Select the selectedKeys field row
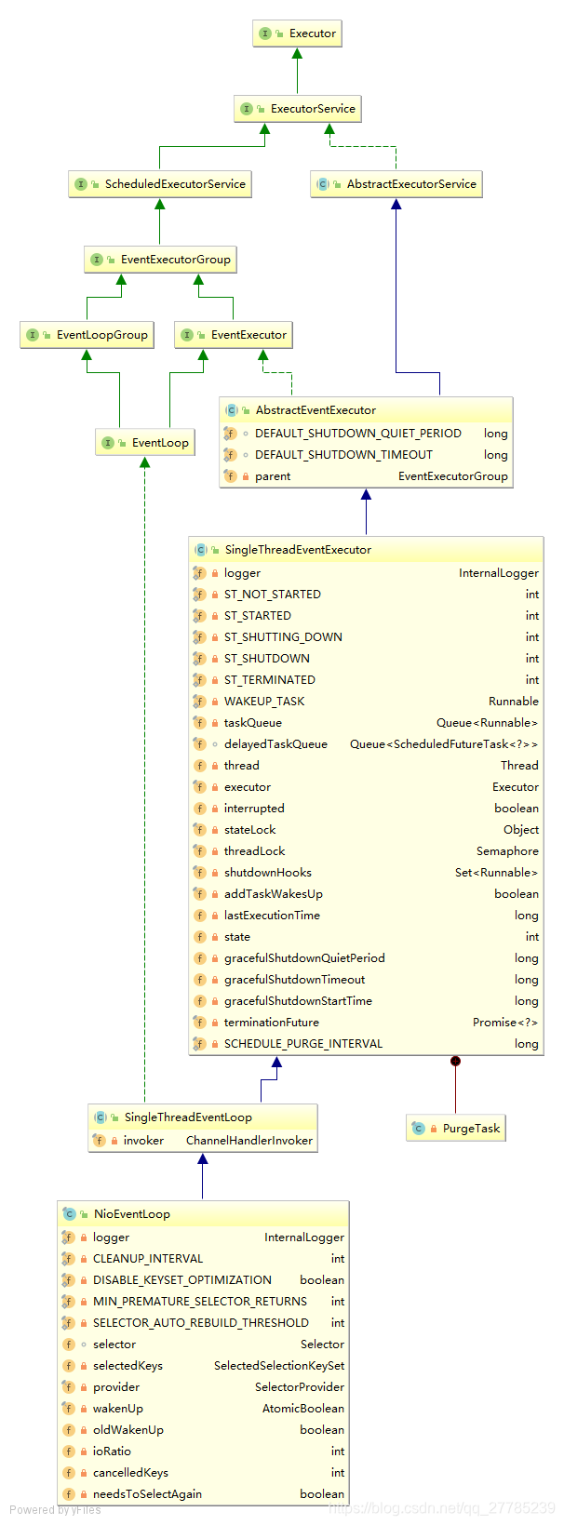The width and height of the screenshot is (564, 1525). click(x=203, y=1366)
